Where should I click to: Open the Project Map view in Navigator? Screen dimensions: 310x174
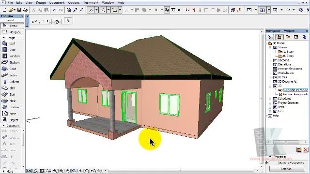click(279, 37)
